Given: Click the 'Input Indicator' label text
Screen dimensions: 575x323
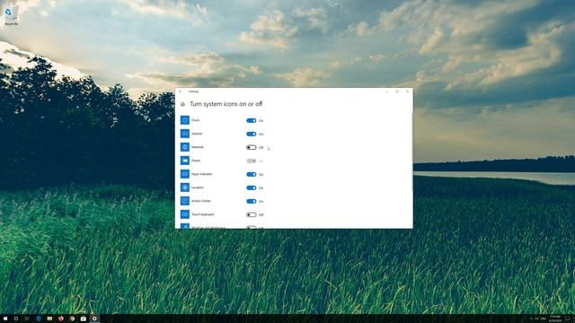Looking at the screenshot, I should (201, 174).
